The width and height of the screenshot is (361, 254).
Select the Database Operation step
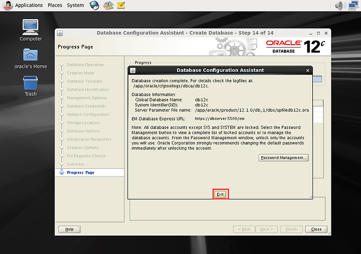point(85,65)
